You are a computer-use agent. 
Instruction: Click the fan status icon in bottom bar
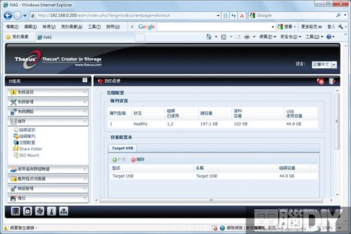click(40, 211)
